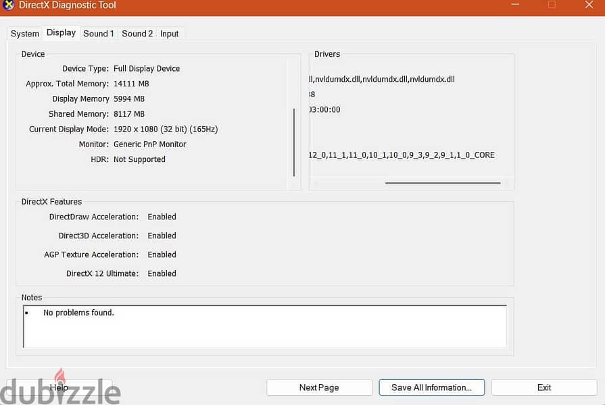605x405 pixels.
Task: Click the DirectDraw Acceleration 'Enabled' value
Action: tap(162, 217)
